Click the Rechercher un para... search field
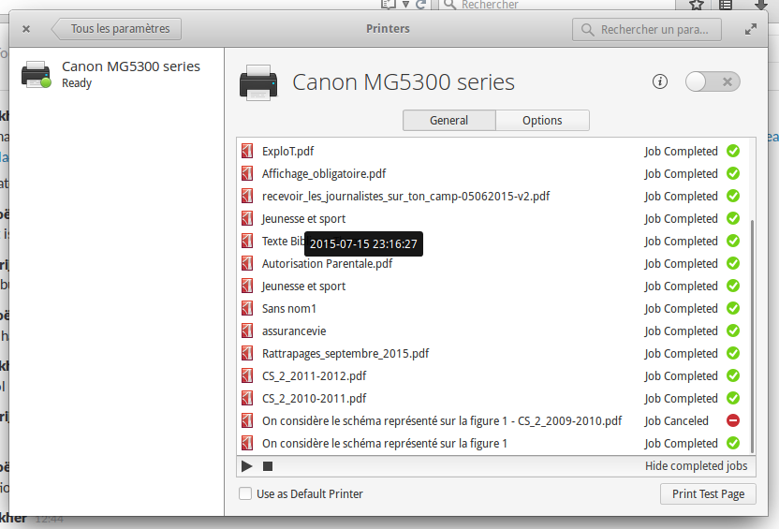Viewport: 779px width, 529px height. click(647, 29)
